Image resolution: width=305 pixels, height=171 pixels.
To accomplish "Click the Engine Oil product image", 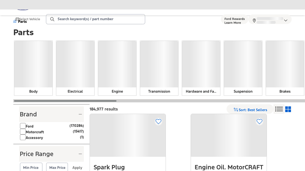I will click(x=229, y=135).
